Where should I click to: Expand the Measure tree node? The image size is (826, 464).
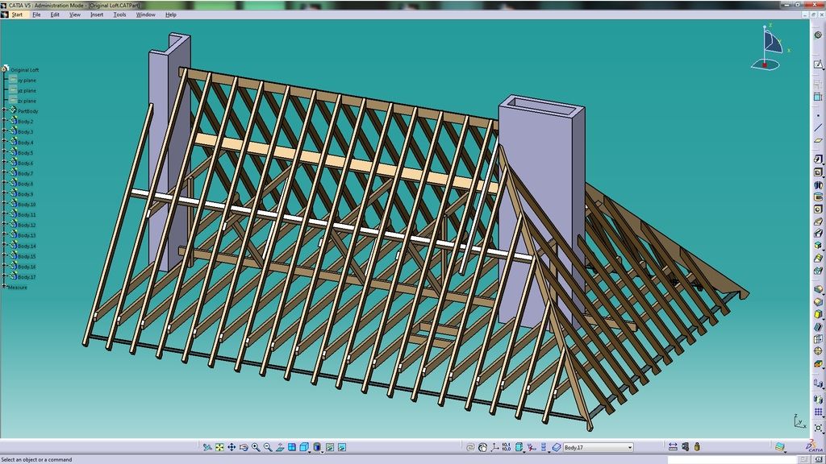[x=5, y=288]
